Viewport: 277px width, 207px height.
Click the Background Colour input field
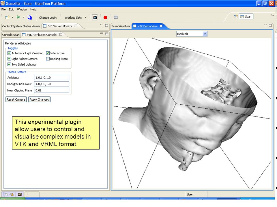tap(52, 84)
